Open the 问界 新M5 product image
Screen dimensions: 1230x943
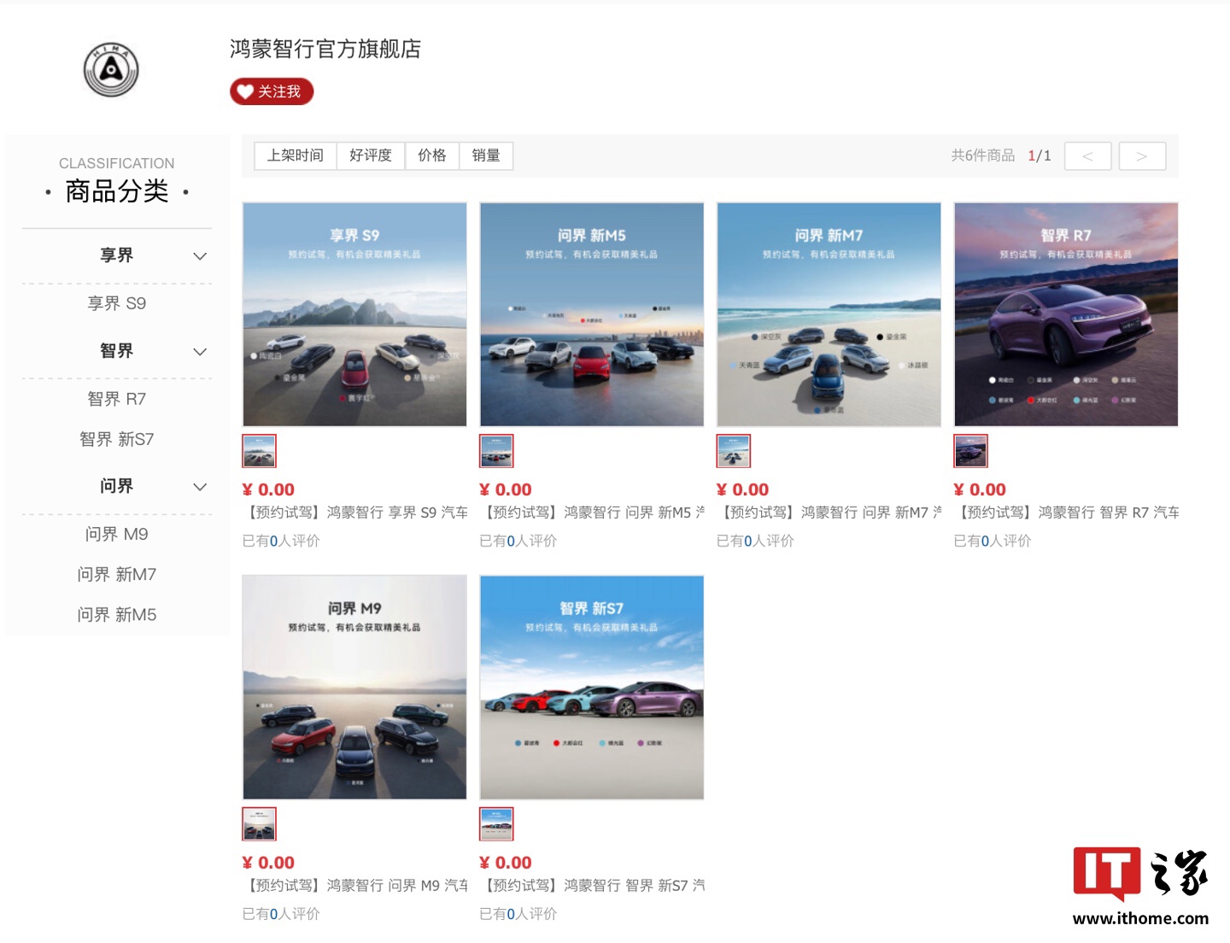click(x=592, y=314)
